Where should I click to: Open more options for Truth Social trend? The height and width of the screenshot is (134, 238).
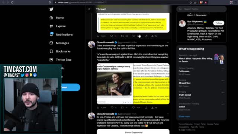(223, 92)
